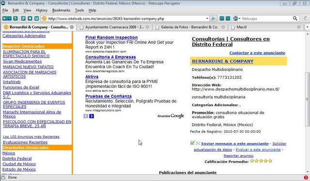Open the list-all-tabs dropdown
The image size is (310, 181).
coord(307,27)
